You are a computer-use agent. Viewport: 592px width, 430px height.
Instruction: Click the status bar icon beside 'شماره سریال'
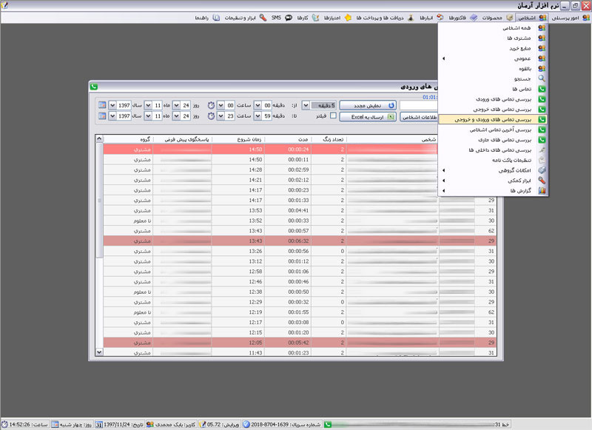click(x=246, y=425)
